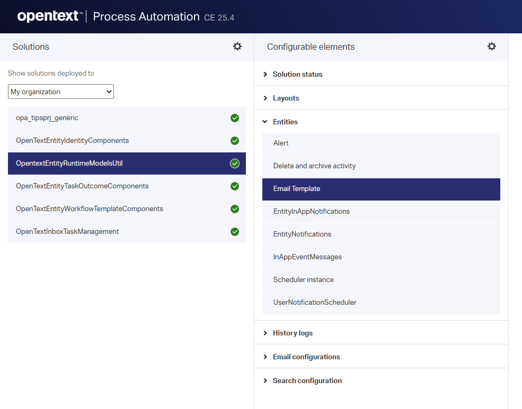Open the Scheduler instance entity
The image size is (522, 409).
[303, 280]
